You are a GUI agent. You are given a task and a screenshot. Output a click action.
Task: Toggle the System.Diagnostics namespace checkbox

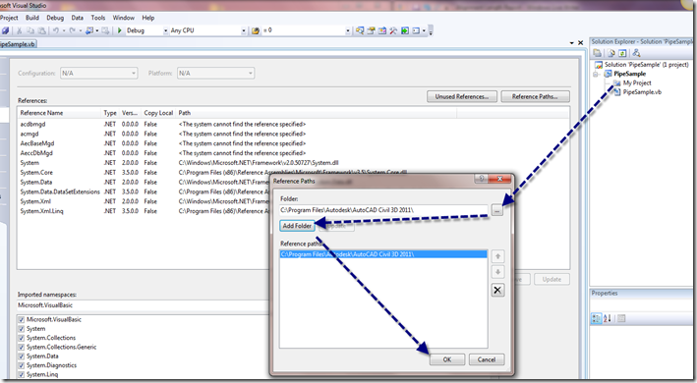point(22,365)
